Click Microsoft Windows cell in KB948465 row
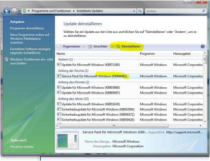The image size is (210, 161). coord(153,76)
